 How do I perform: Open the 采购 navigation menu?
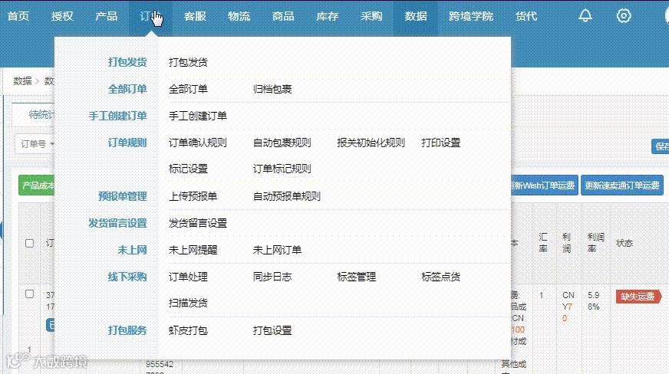(x=371, y=16)
